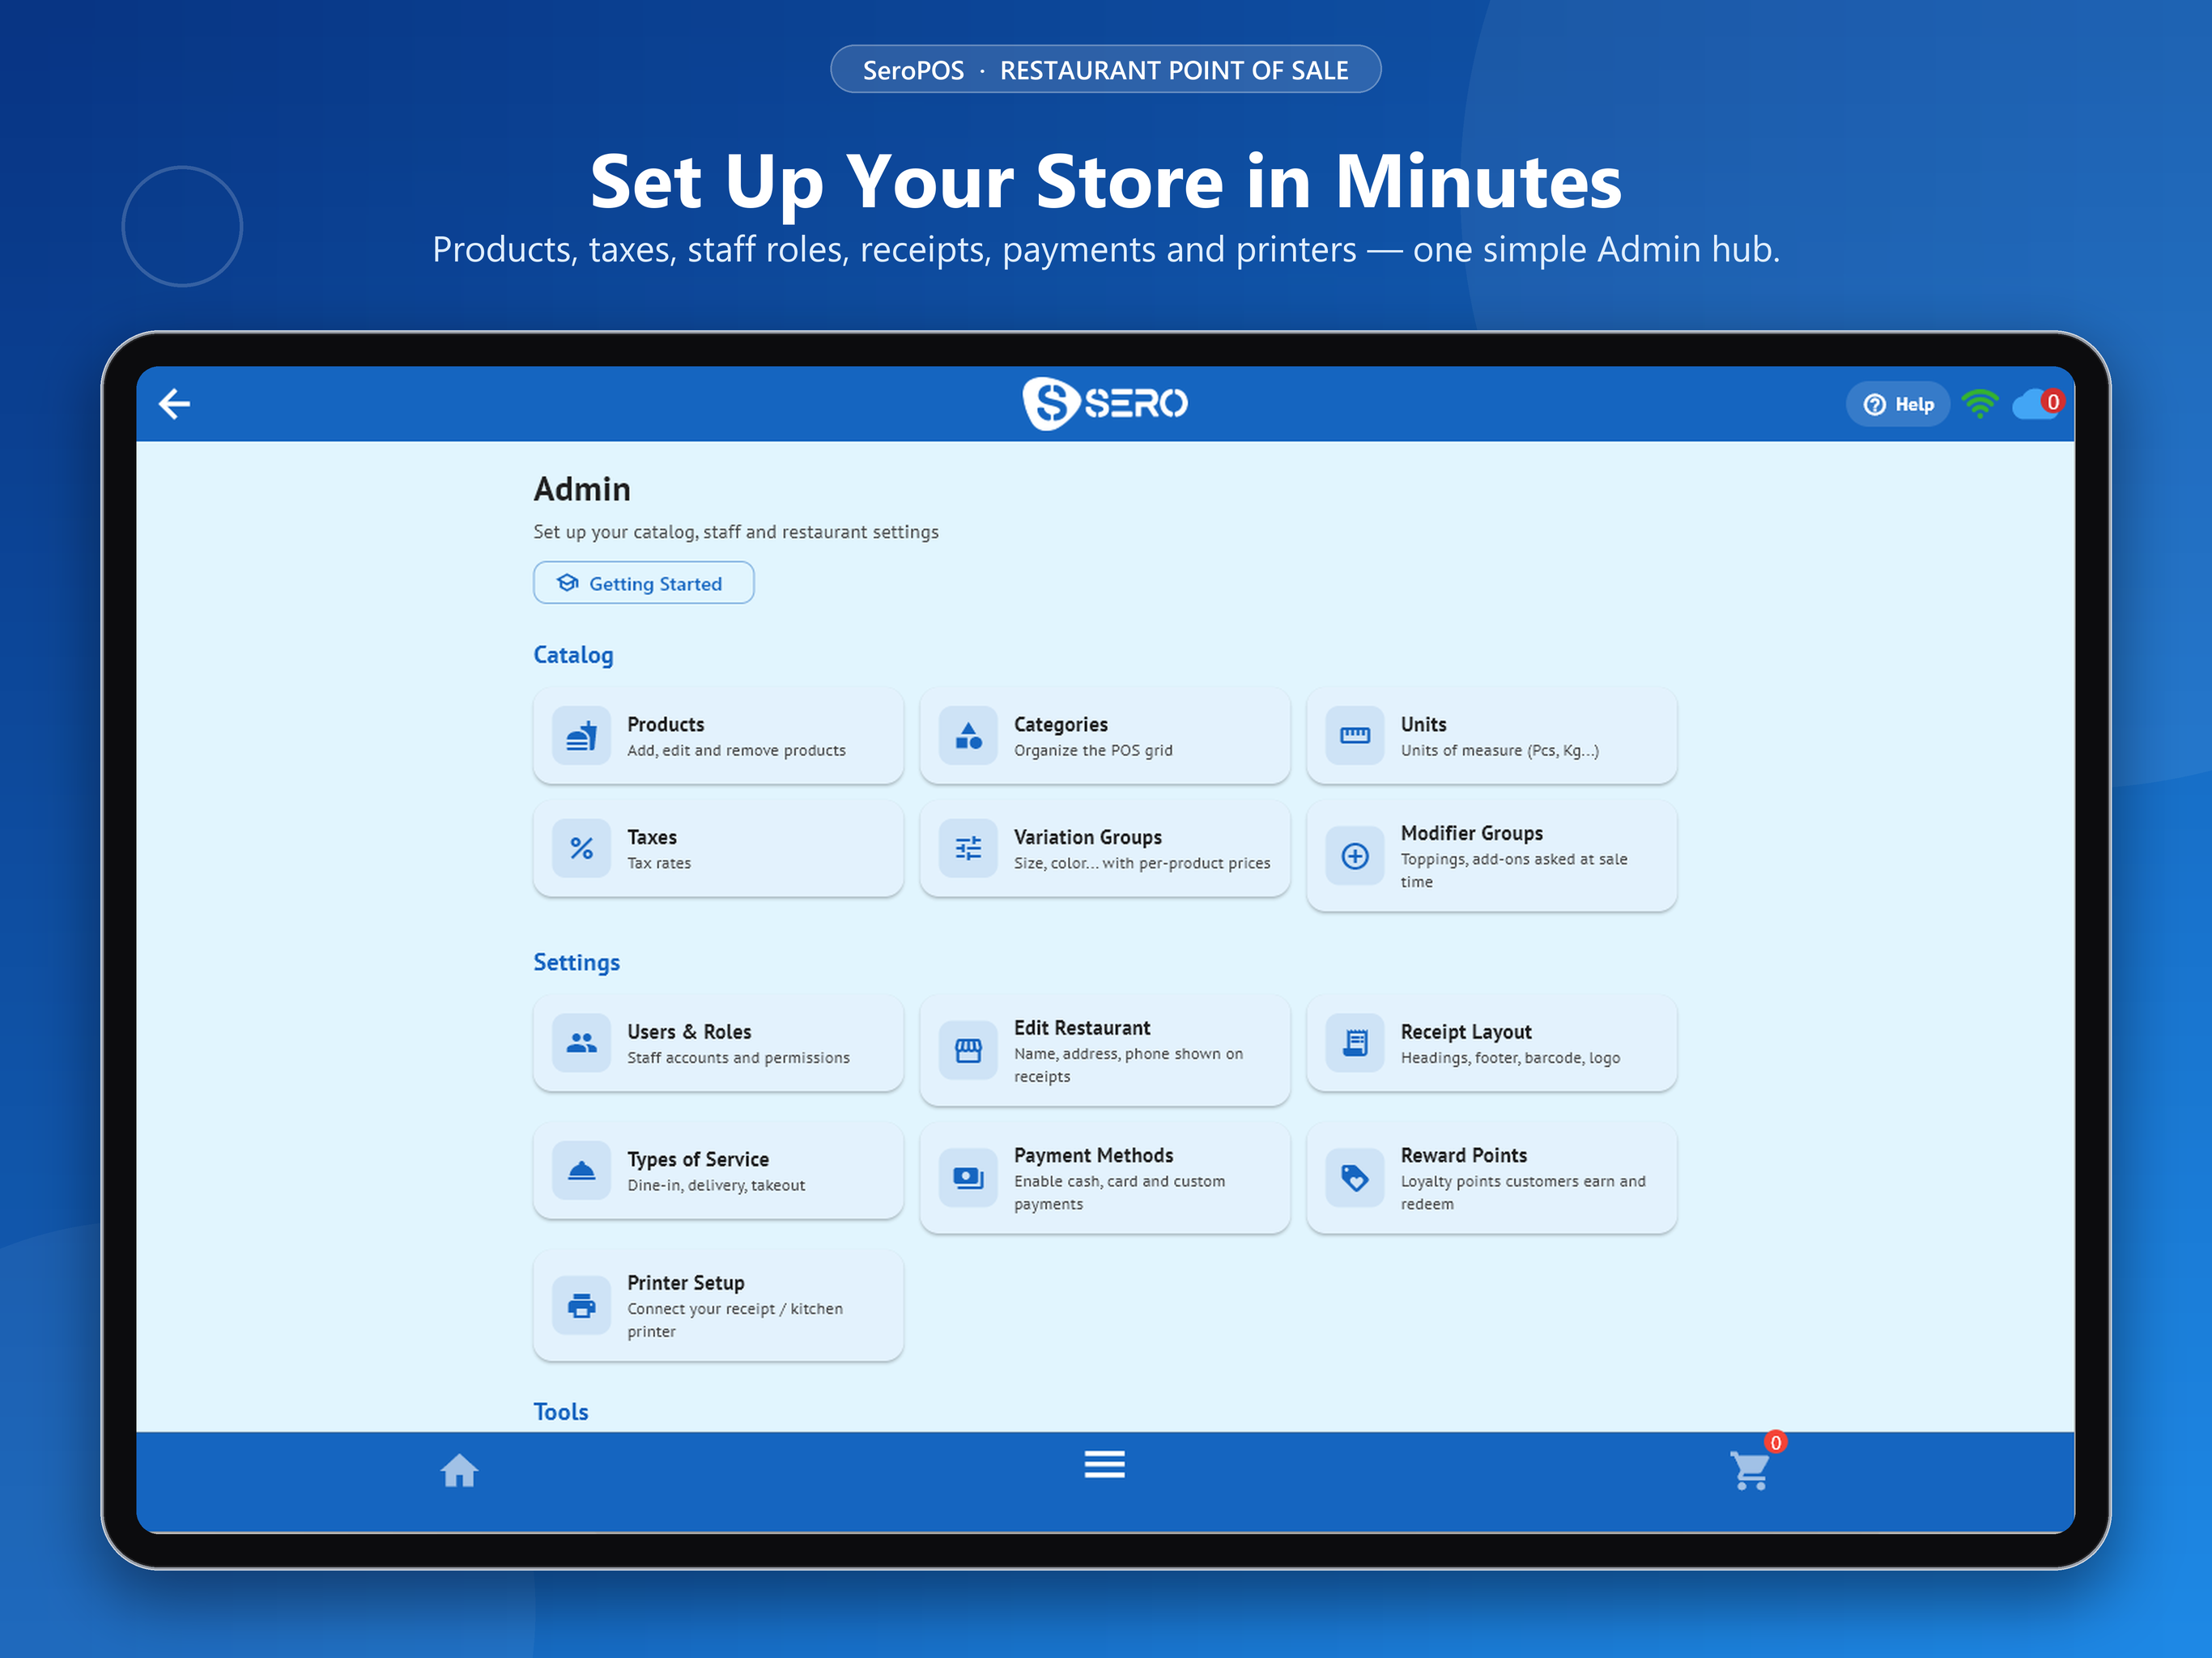Open Users & Roles title text

point(689,1031)
